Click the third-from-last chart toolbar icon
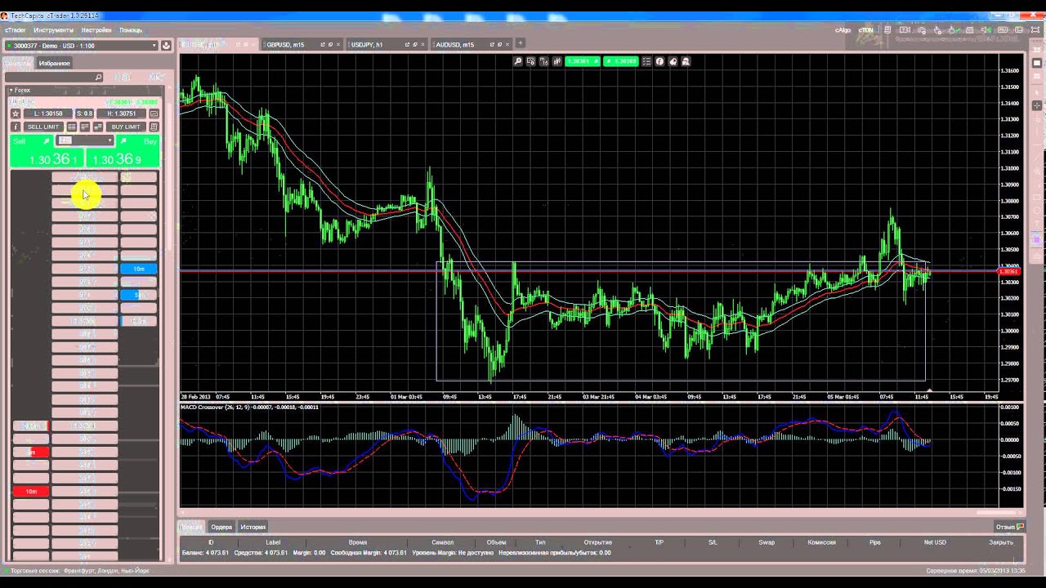Viewport: 1046px width, 588px height. (660, 61)
